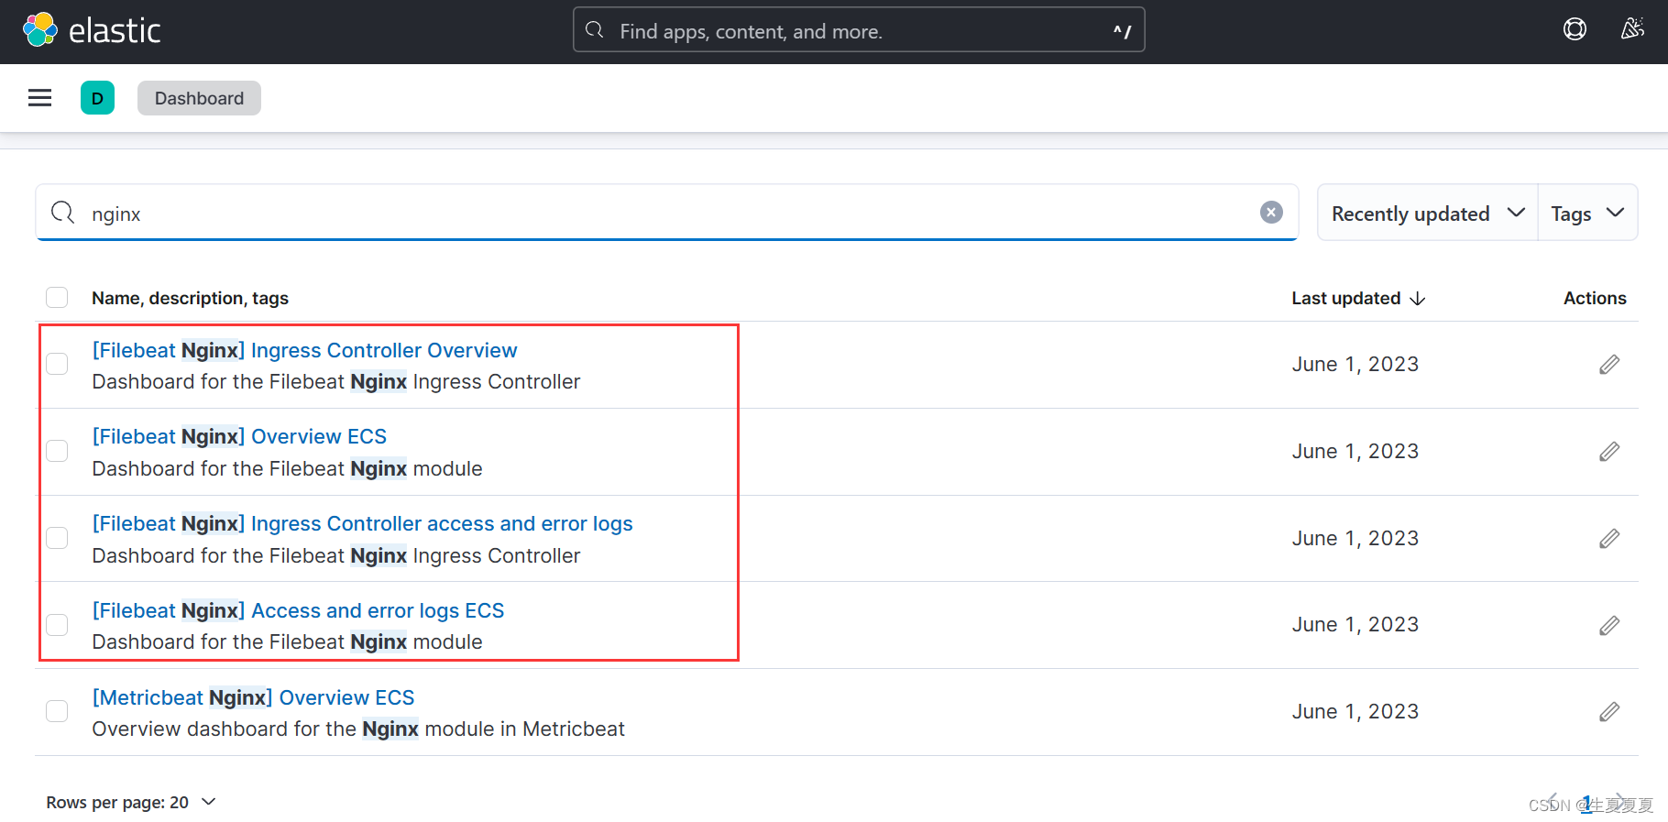Open the hamburger navigation menu

click(x=39, y=97)
